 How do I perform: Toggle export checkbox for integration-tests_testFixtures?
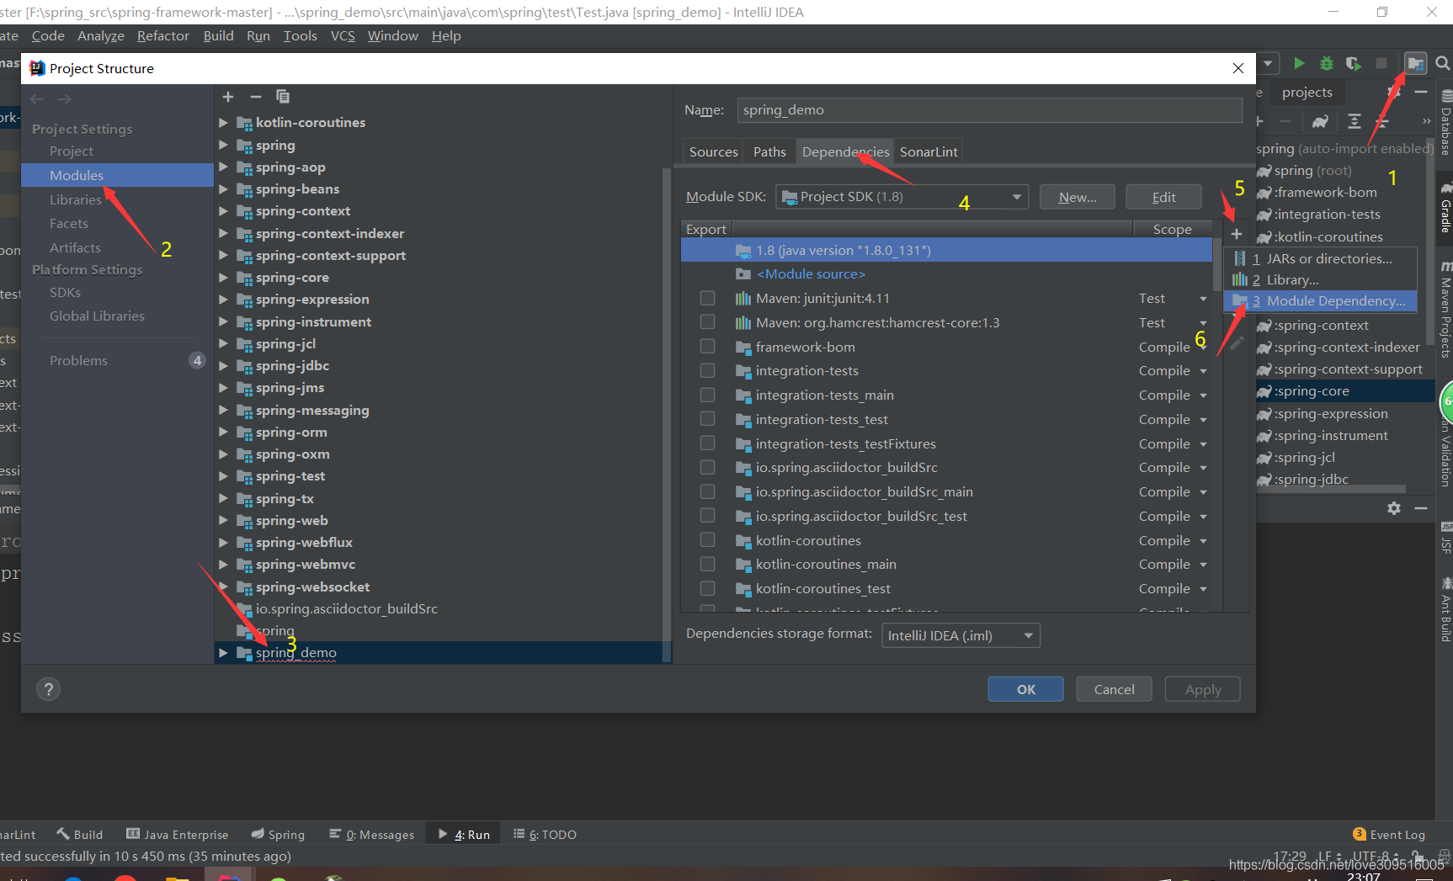pos(707,443)
